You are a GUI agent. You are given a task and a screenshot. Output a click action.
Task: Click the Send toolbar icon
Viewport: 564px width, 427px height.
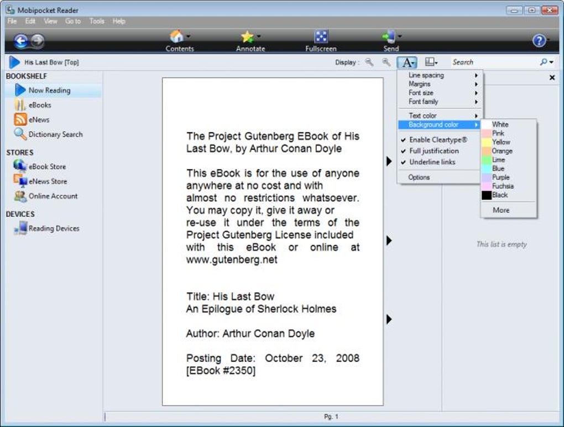point(389,37)
